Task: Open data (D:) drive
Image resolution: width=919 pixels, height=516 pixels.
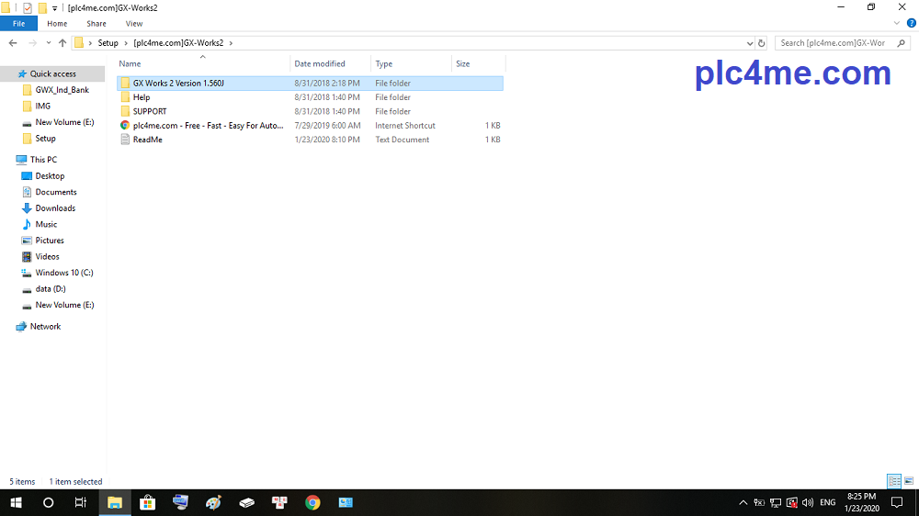Action: 51,288
